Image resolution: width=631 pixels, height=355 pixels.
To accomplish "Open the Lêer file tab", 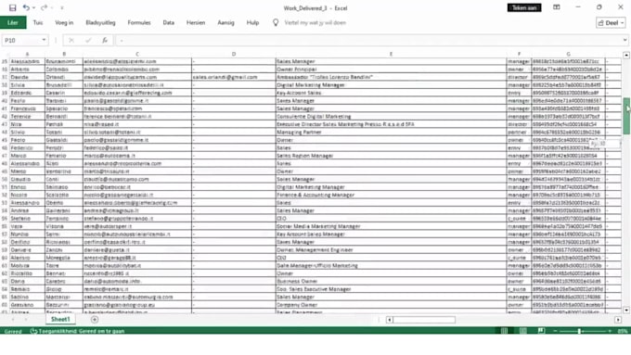I will [x=13, y=22].
